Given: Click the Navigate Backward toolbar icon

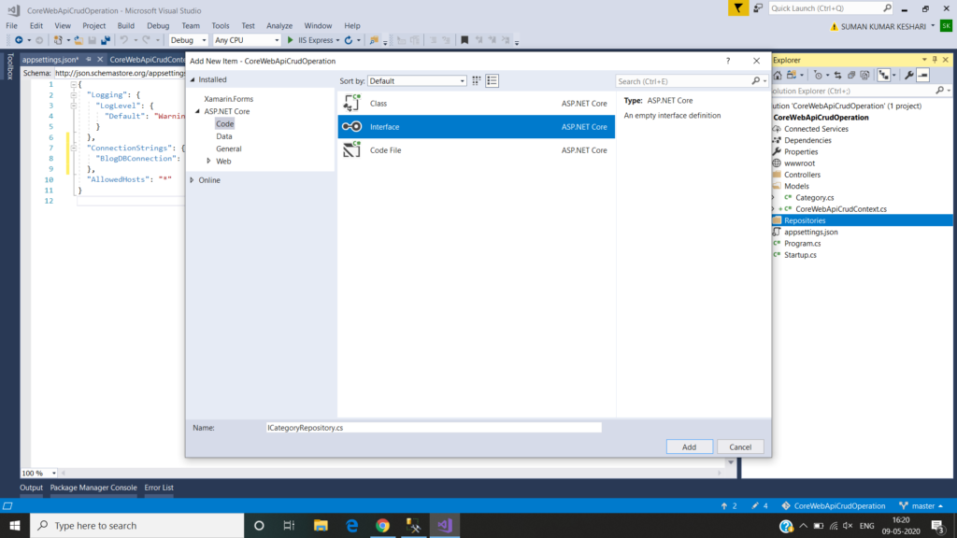Looking at the screenshot, I should [x=19, y=40].
